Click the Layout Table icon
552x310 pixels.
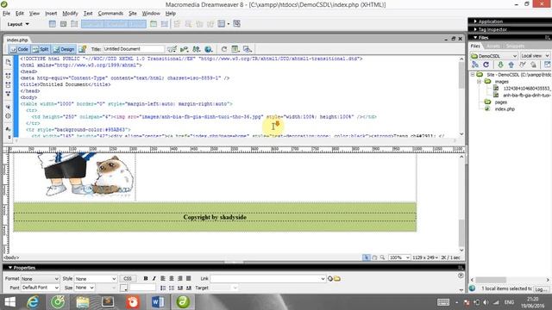pos(154,24)
